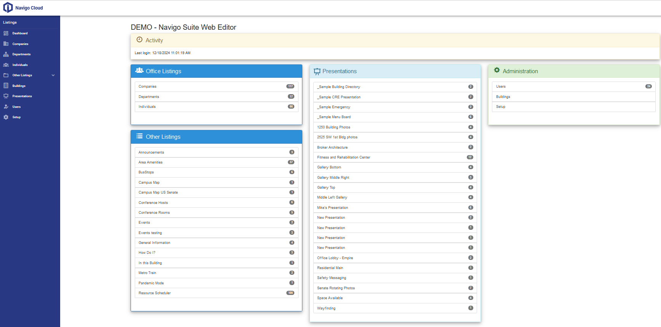Viewport: 661px width, 327px height.
Task: Open Safety Messaging presentation
Action: tap(395, 278)
